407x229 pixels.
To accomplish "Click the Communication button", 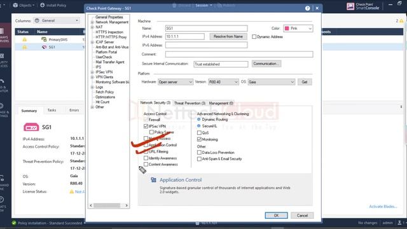I will coord(266,64).
